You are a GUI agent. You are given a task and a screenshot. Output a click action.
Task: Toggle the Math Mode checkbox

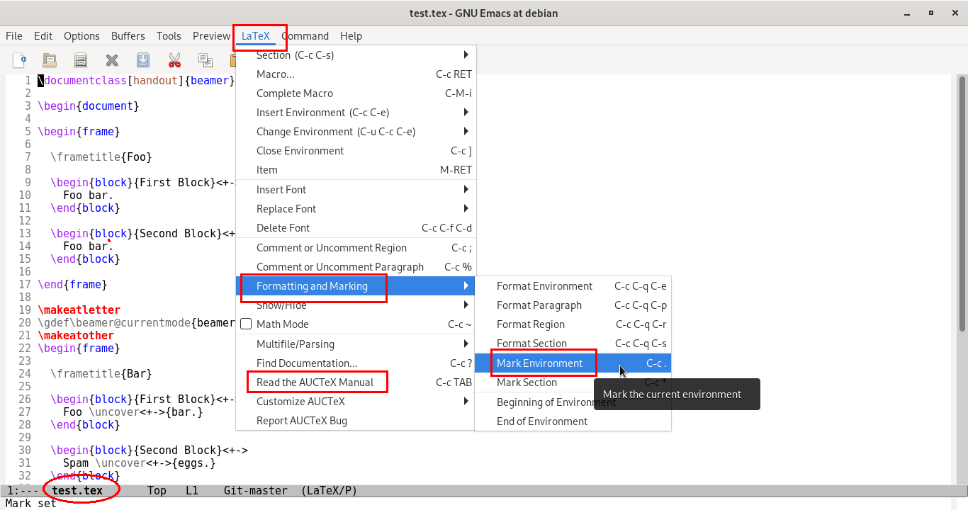pyautogui.click(x=246, y=324)
